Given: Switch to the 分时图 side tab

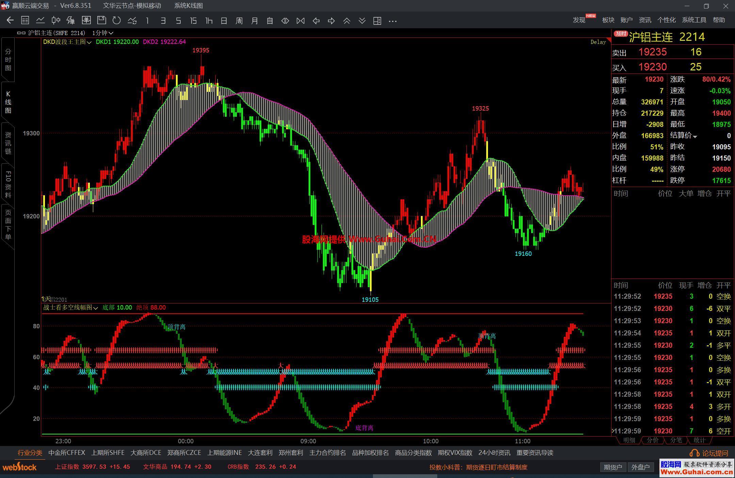Looking at the screenshot, I should pyautogui.click(x=8, y=60).
